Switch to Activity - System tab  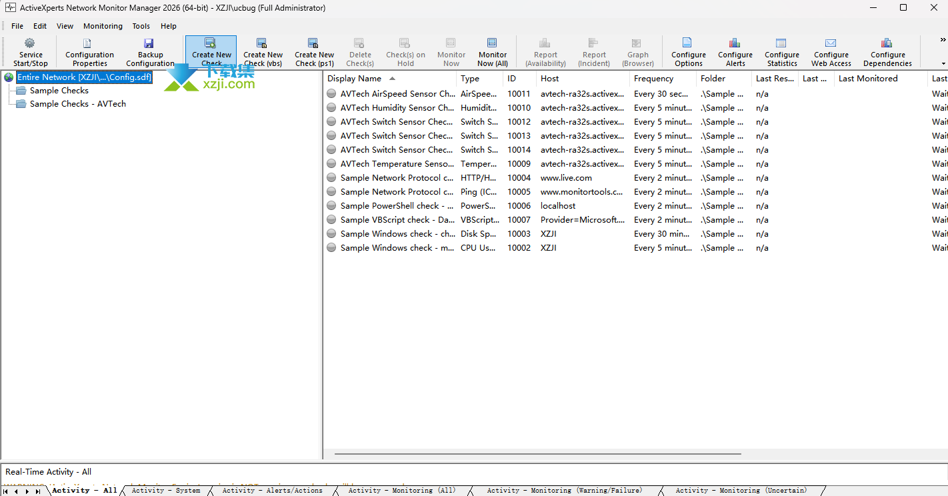click(x=166, y=491)
